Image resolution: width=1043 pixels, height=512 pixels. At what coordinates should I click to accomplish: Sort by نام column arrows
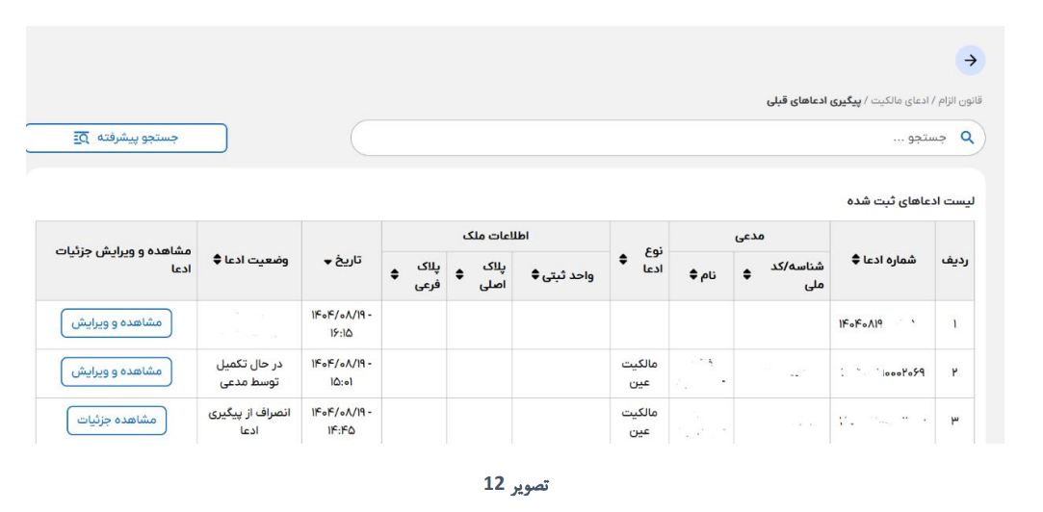pos(693,273)
